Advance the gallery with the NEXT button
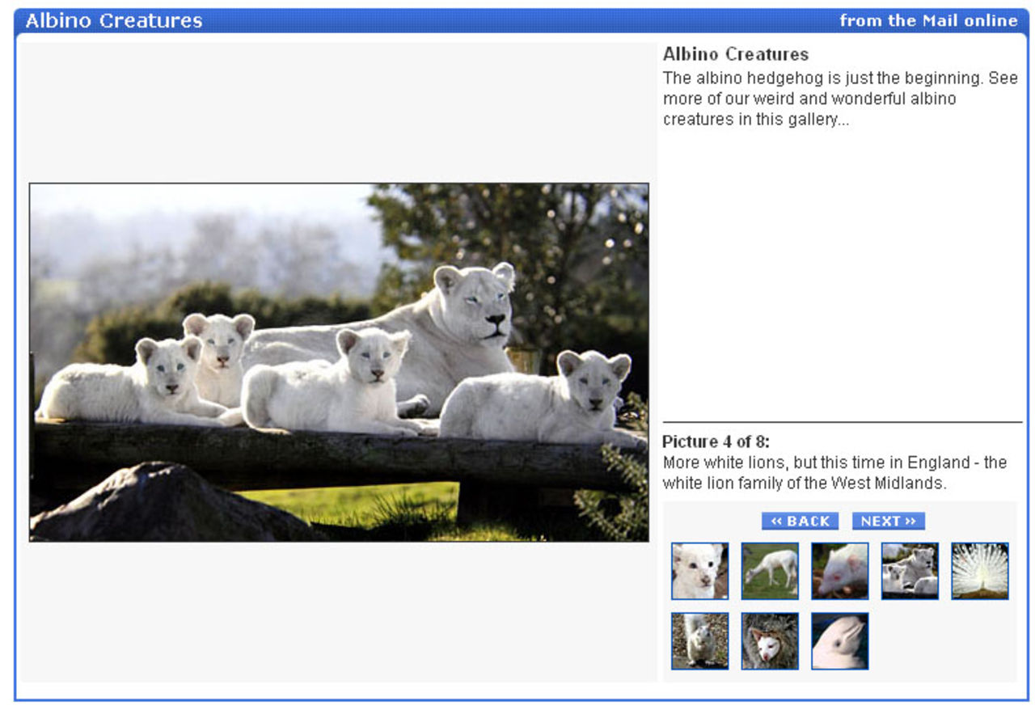The height and width of the screenshot is (714, 1035). point(888,522)
